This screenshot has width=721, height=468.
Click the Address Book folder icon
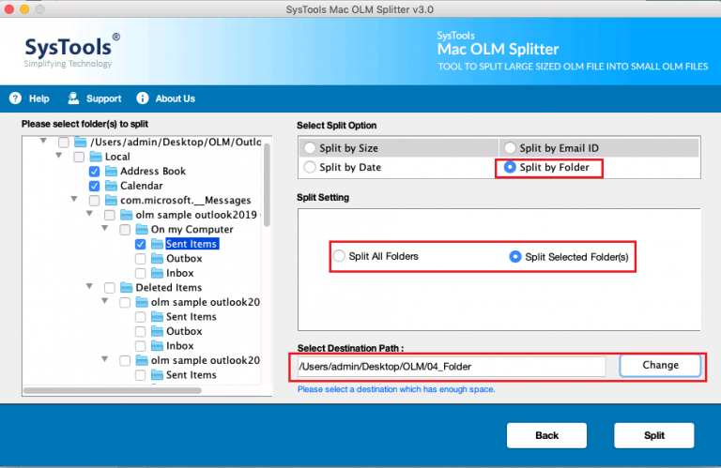tap(111, 172)
